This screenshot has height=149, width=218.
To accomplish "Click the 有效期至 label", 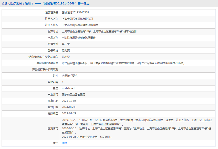I will pos(53,113).
